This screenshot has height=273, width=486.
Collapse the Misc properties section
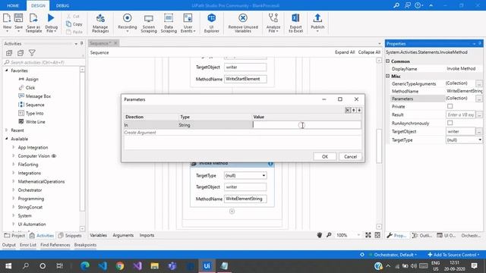[388, 76]
